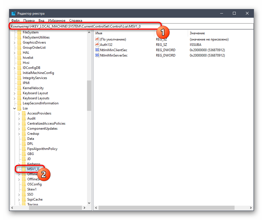Click the tree pane vertical scrollbar thumb
The image size is (263, 220).
pos(89,96)
